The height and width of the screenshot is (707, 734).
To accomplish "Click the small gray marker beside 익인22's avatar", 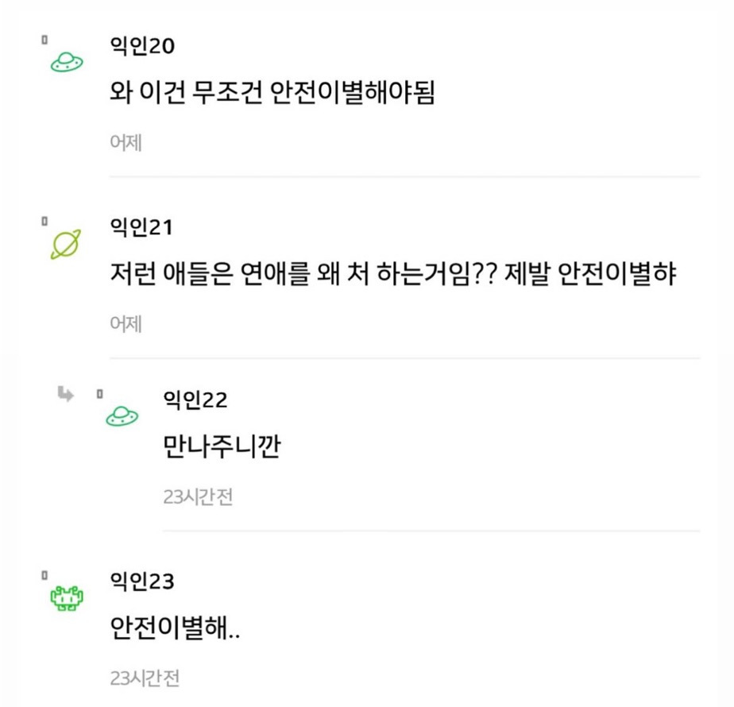I will (99, 392).
